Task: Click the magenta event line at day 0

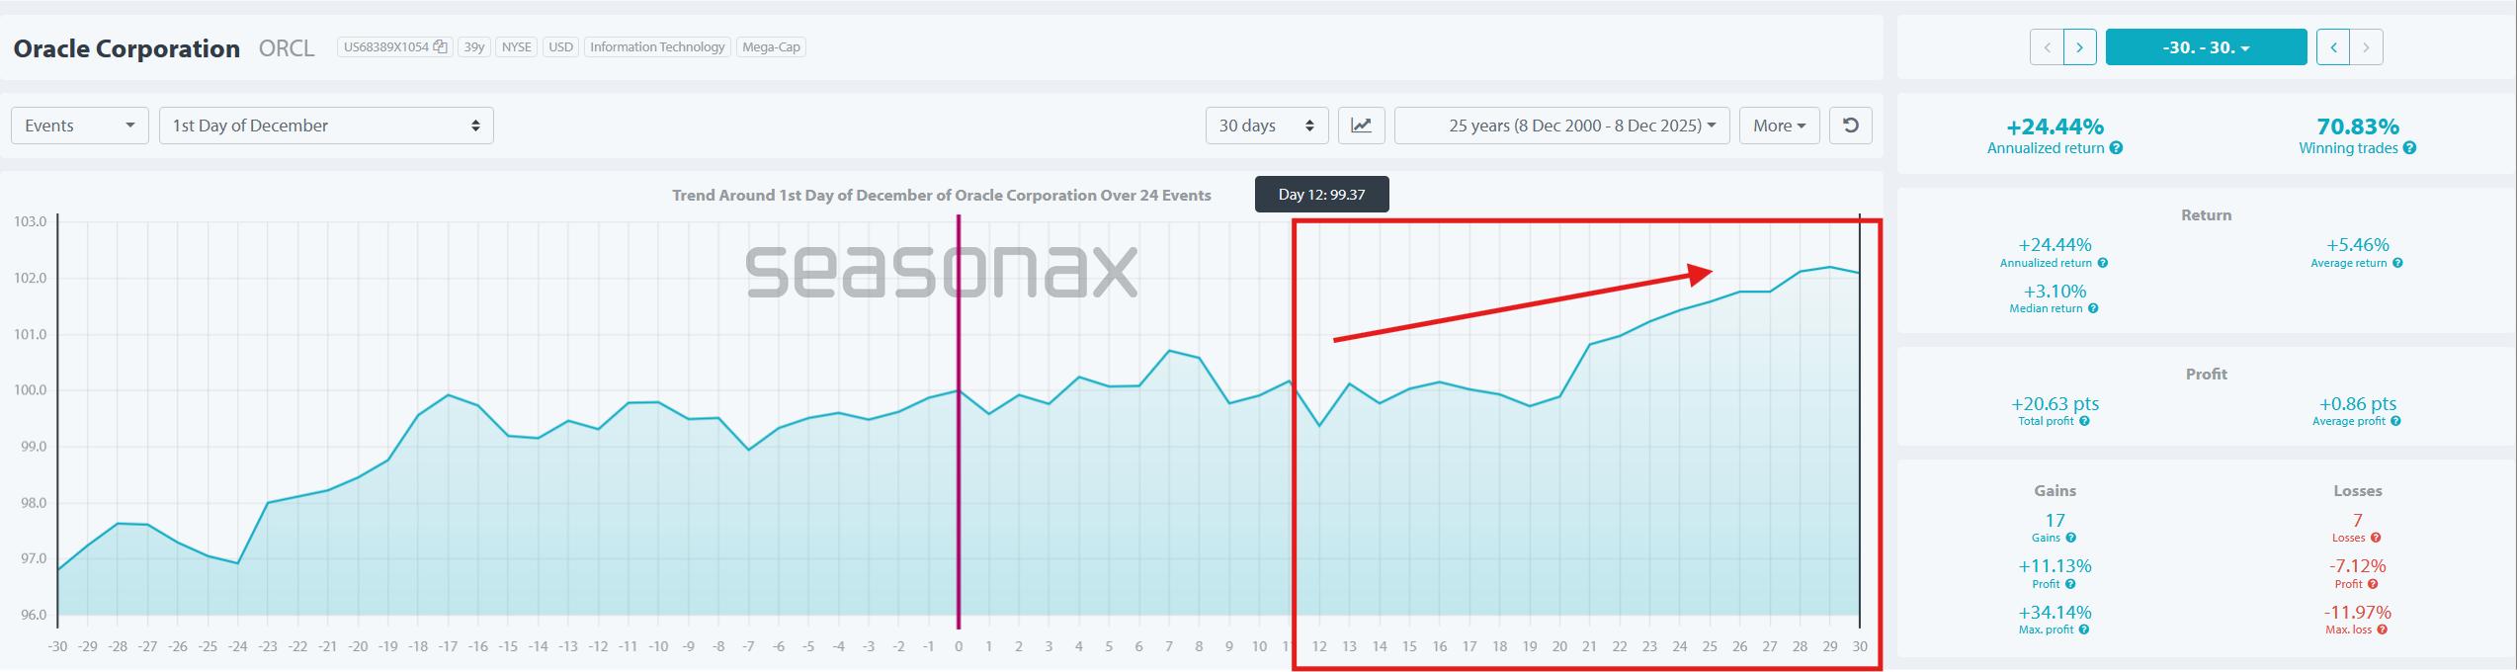Action: tap(958, 422)
